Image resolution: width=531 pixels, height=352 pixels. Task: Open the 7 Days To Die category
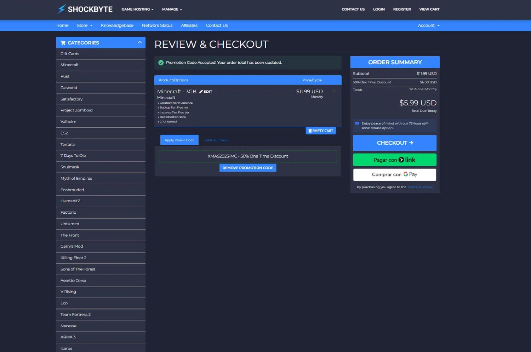click(x=101, y=156)
